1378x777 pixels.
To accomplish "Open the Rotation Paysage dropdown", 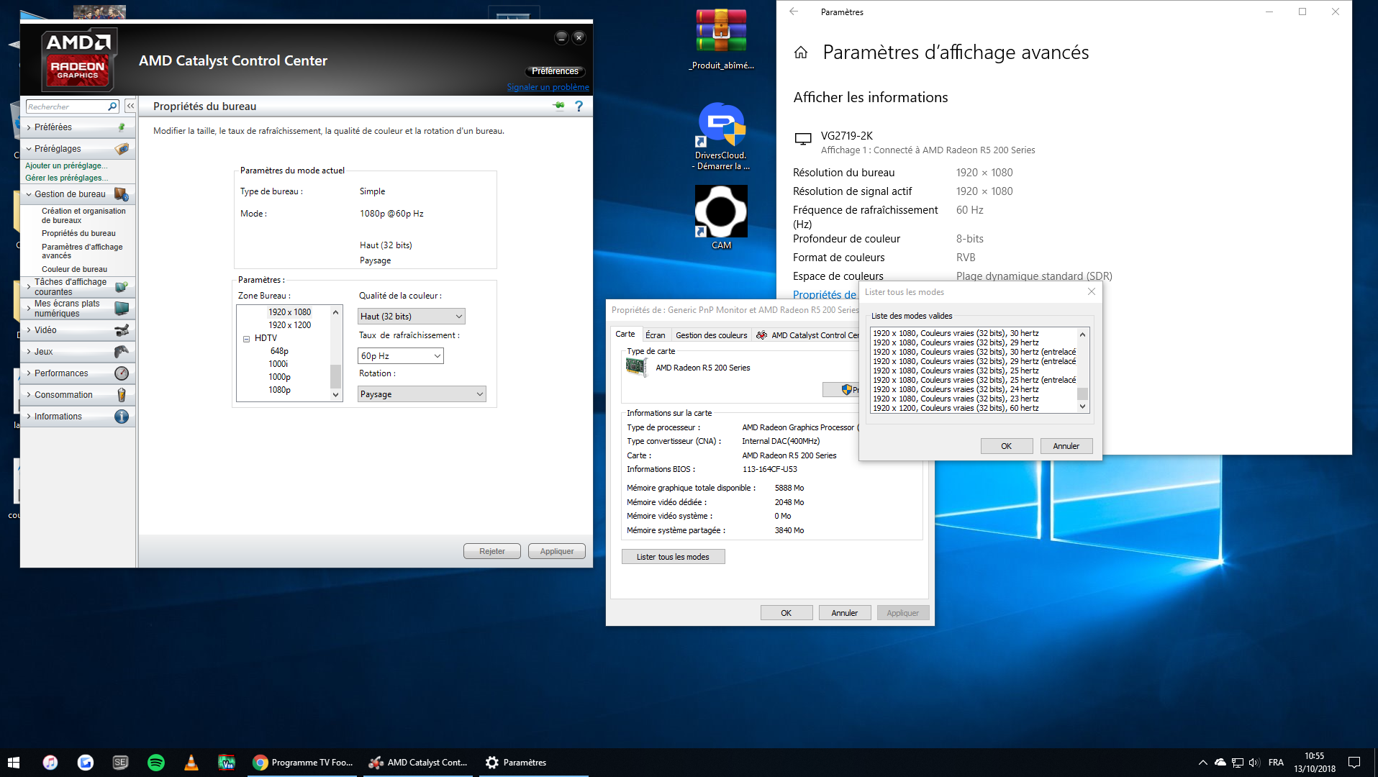I will [422, 394].
